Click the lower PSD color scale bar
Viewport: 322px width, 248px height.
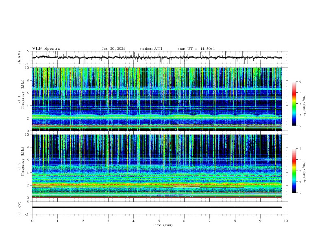294,171
